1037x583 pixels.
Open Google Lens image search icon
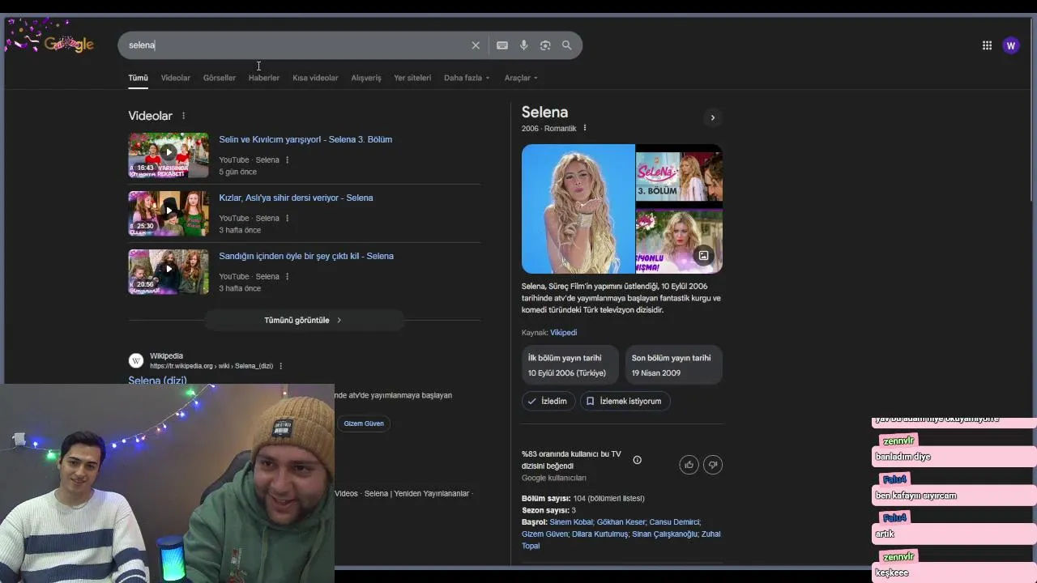tap(545, 45)
